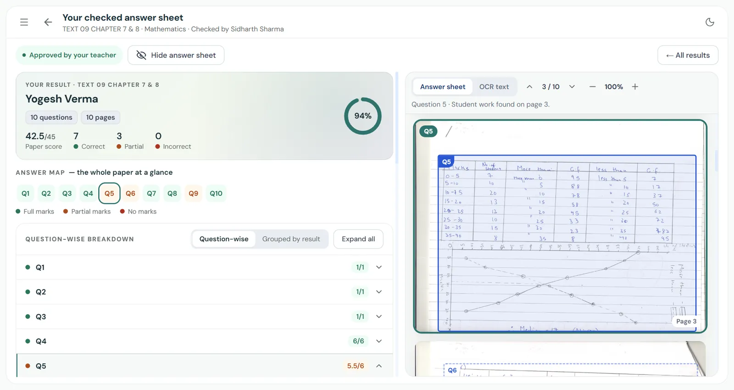Viewport: 734px width, 390px height.
Task: Click the Yogesh Verma student name
Action: 62,99
